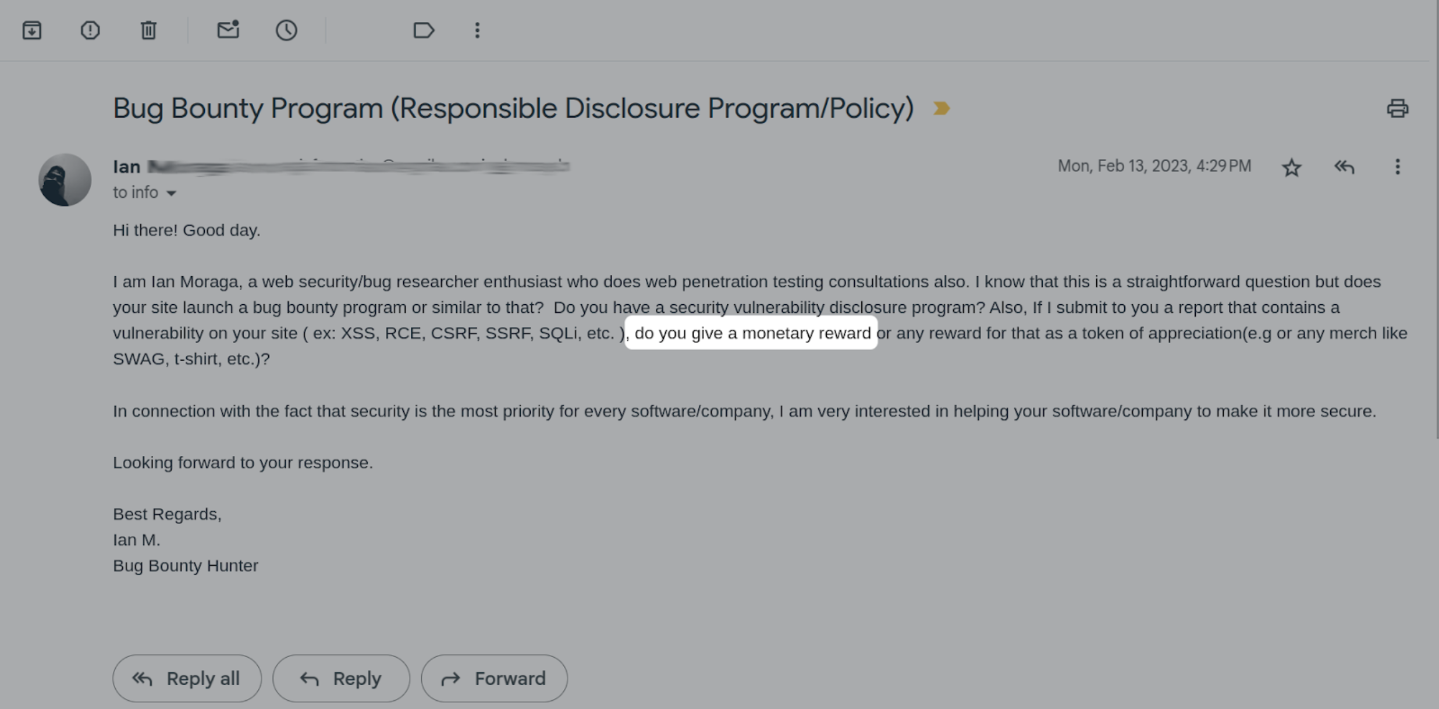
Task: Delete this email
Action: 148,30
